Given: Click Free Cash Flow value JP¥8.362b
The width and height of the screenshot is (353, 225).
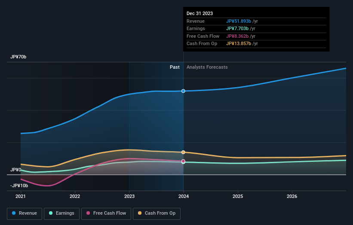Looking at the screenshot, I should (237, 36).
